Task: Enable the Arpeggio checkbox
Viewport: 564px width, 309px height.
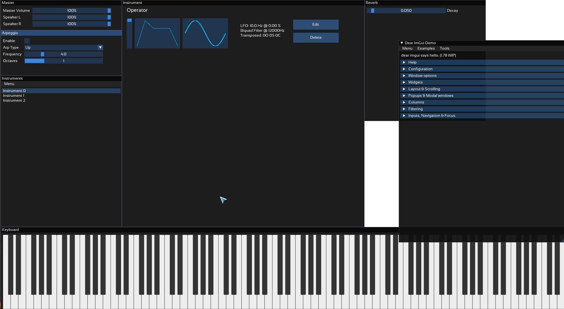Action: [x=27, y=41]
